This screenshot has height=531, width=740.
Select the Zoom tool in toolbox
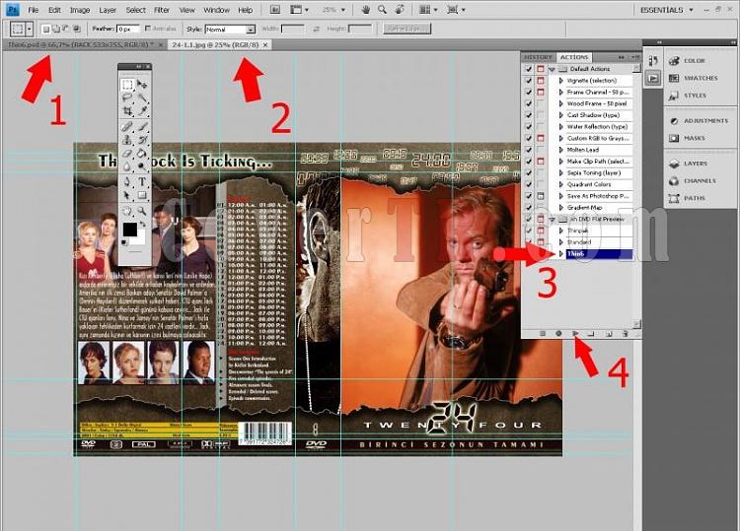pyautogui.click(x=141, y=211)
